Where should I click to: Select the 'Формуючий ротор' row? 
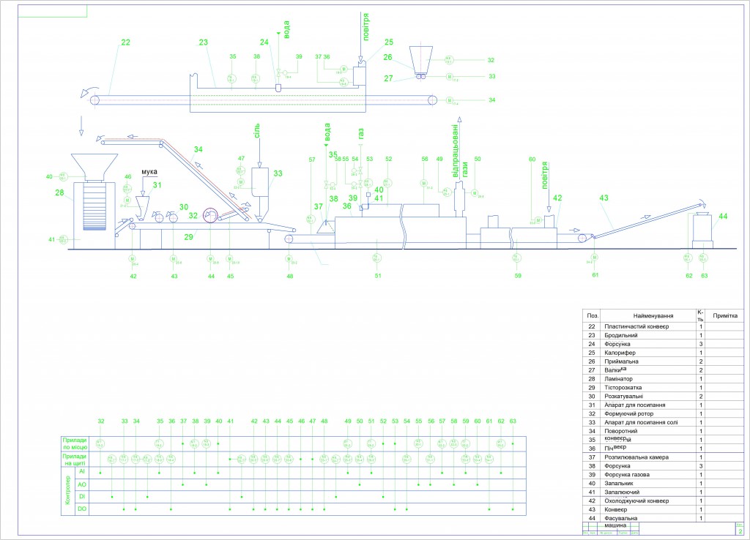tap(662, 414)
